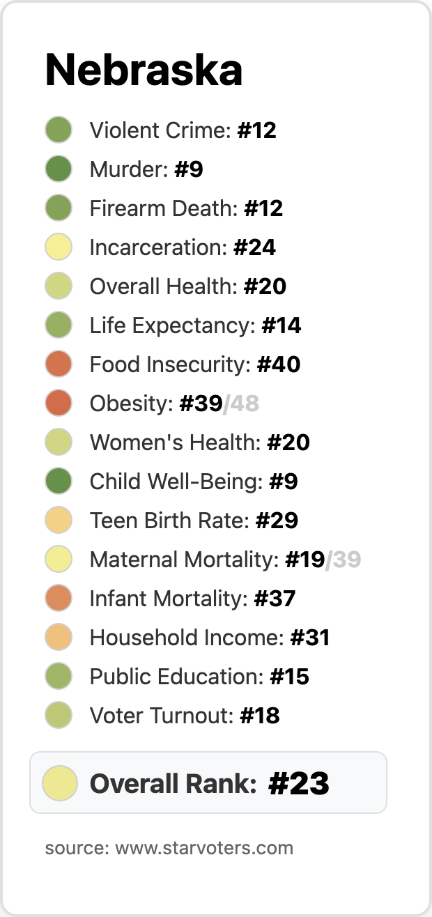Click the Murder rank green dot
432x917 pixels.
pos(59,169)
